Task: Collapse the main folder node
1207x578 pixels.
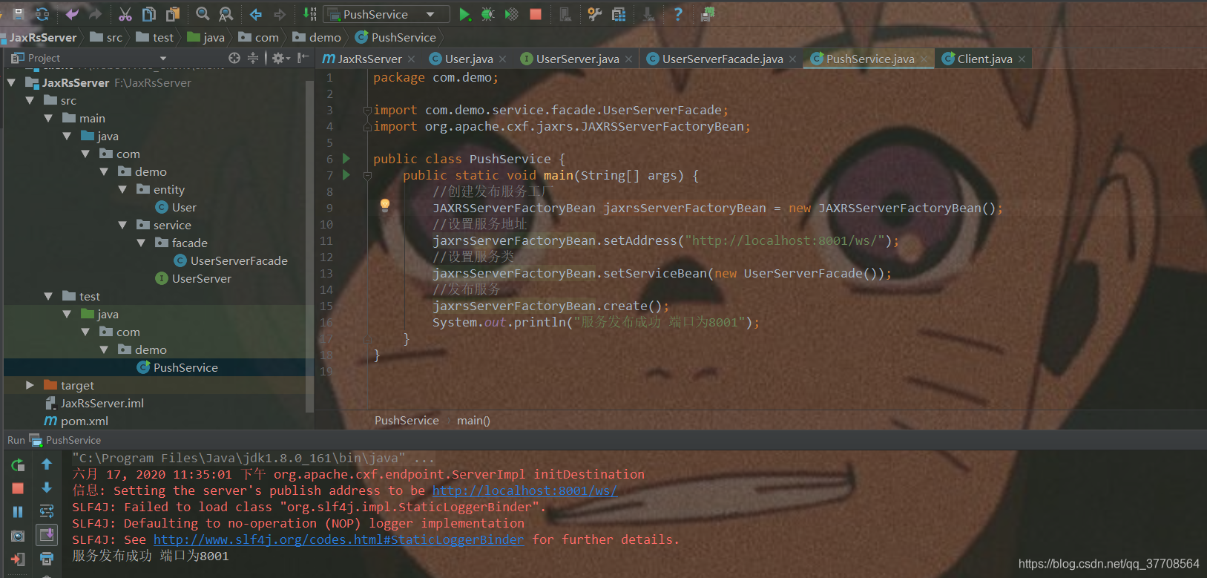Action: pyautogui.click(x=48, y=118)
